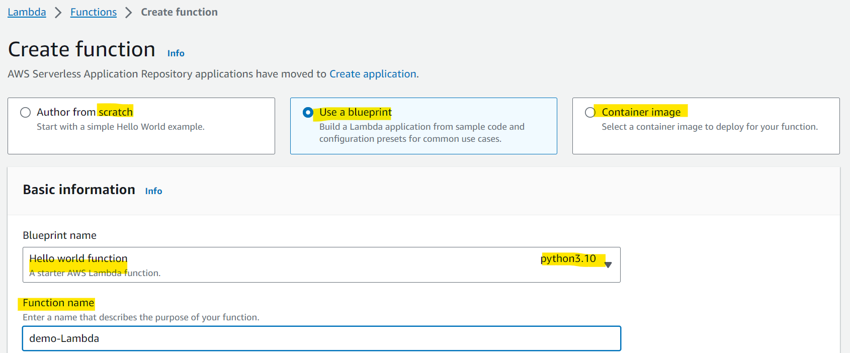Expand the Blueprint name dropdown arrow

608,264
